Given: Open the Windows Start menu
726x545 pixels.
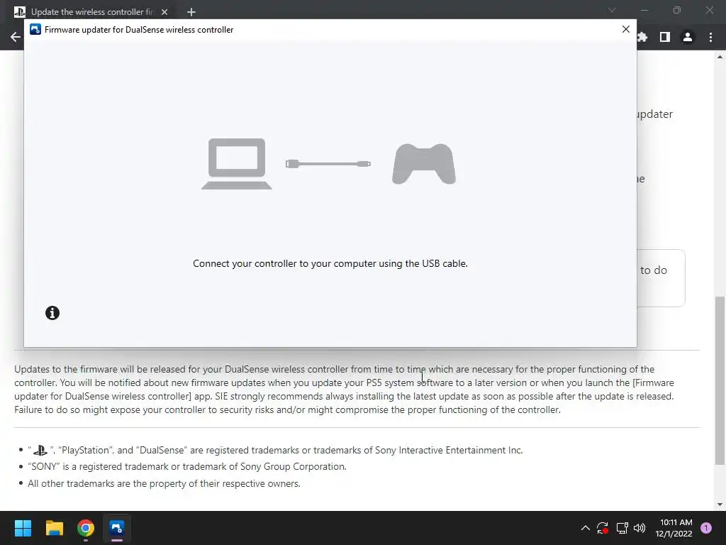Looking at the screenshot, I should (x=23, y=528).
